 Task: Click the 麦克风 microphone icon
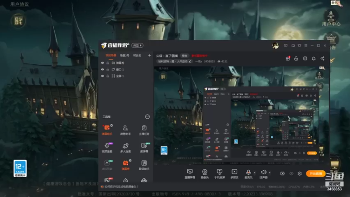[248, 172]
